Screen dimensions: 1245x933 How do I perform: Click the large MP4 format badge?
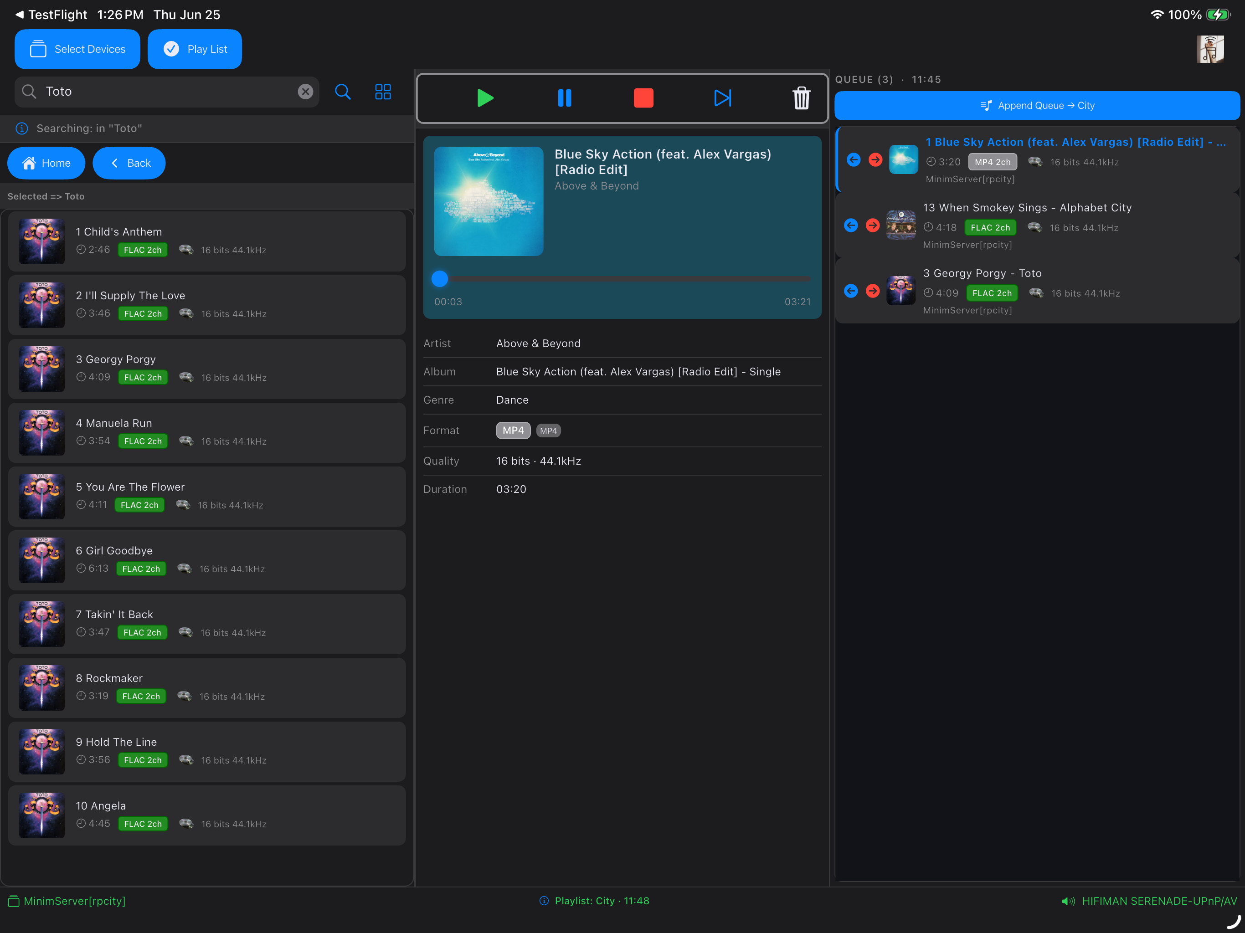pyautogui.click(x=513, y=431)
